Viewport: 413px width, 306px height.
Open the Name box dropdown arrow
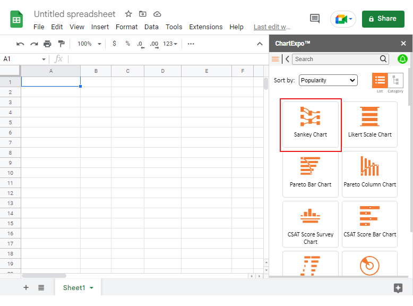[44, 59]
